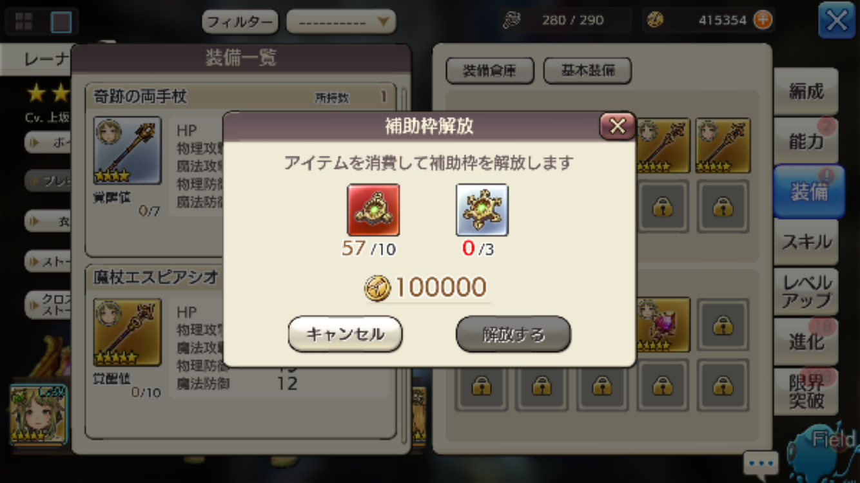Switch to the 編成 tab

coord(806,91)
